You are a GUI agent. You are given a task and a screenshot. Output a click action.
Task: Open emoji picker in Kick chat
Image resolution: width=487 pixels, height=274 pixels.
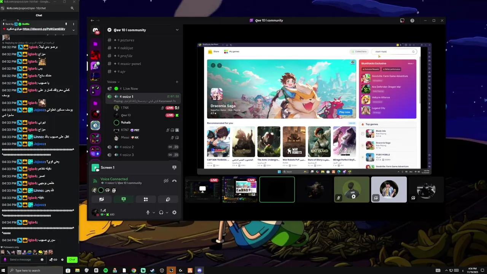pyautogui.click(x=42, y=260)
